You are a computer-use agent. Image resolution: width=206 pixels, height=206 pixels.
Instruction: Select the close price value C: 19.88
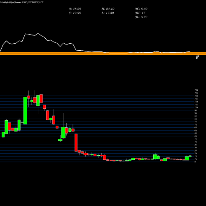75,13
